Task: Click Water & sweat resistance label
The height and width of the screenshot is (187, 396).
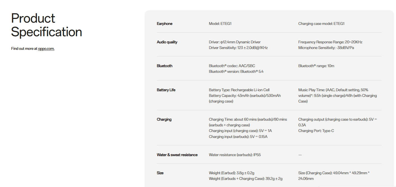Action: (177, 155)
